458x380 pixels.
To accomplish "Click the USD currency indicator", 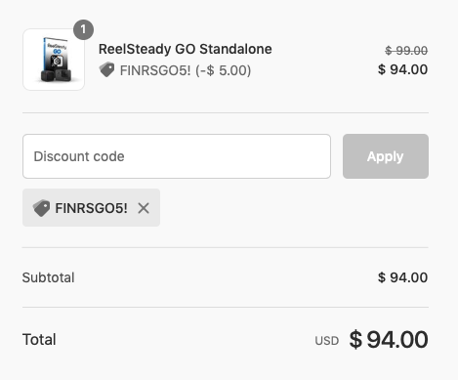I will [x=327, y=341].
